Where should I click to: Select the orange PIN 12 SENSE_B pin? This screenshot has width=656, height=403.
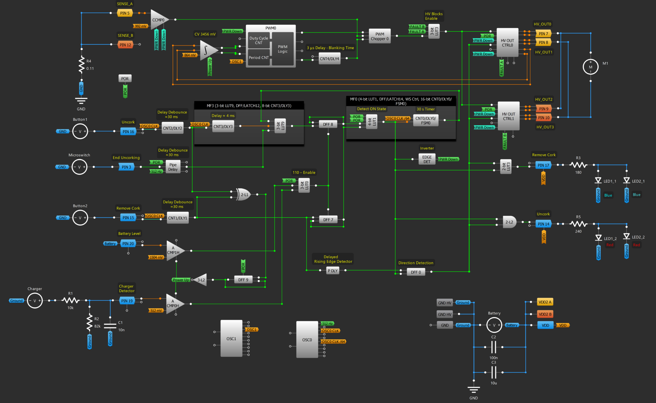coord(125,45)
